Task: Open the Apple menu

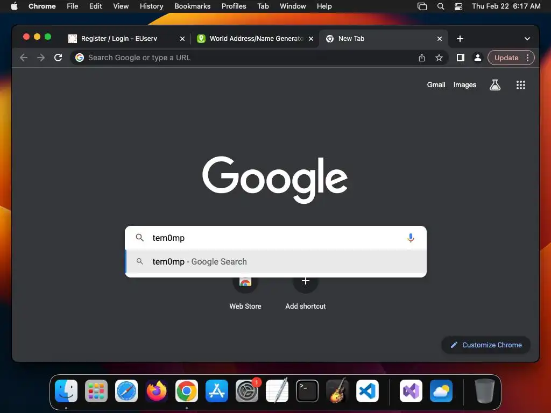Action: click(14, 6)
